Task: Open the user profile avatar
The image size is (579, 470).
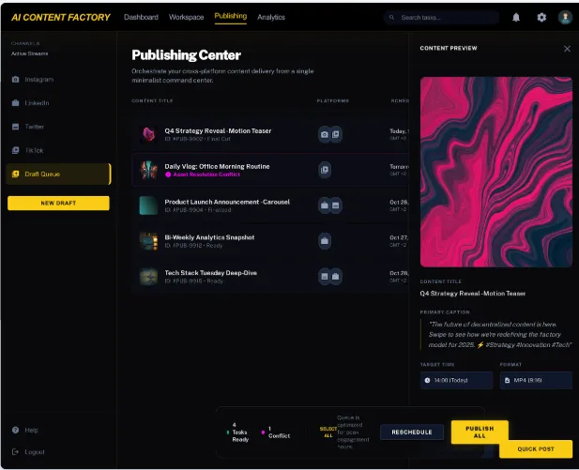Action: tap(565, 17)
